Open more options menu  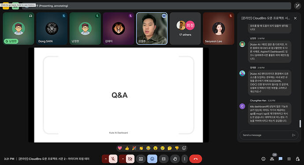(x=184, y=159)
